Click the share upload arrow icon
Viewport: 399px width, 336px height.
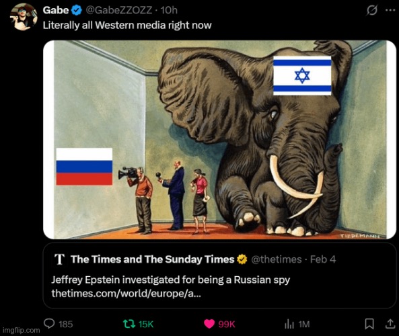pos(390,324)
